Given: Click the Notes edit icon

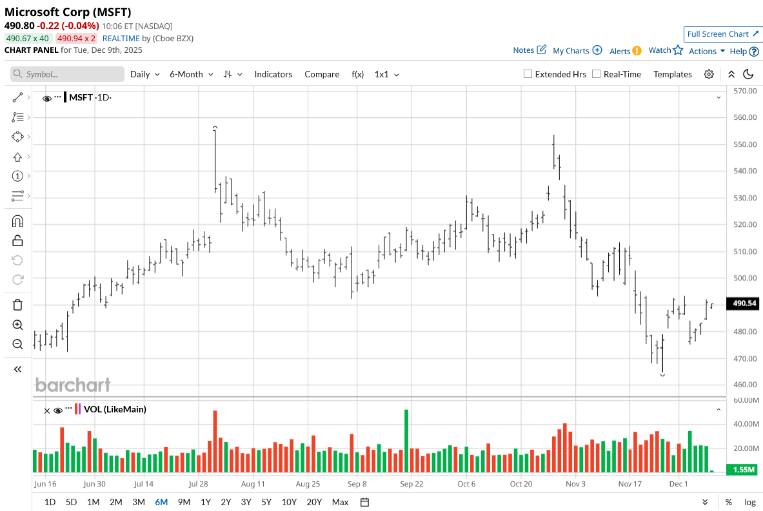Looking at the screenshot, I should [x=542, y=50].
